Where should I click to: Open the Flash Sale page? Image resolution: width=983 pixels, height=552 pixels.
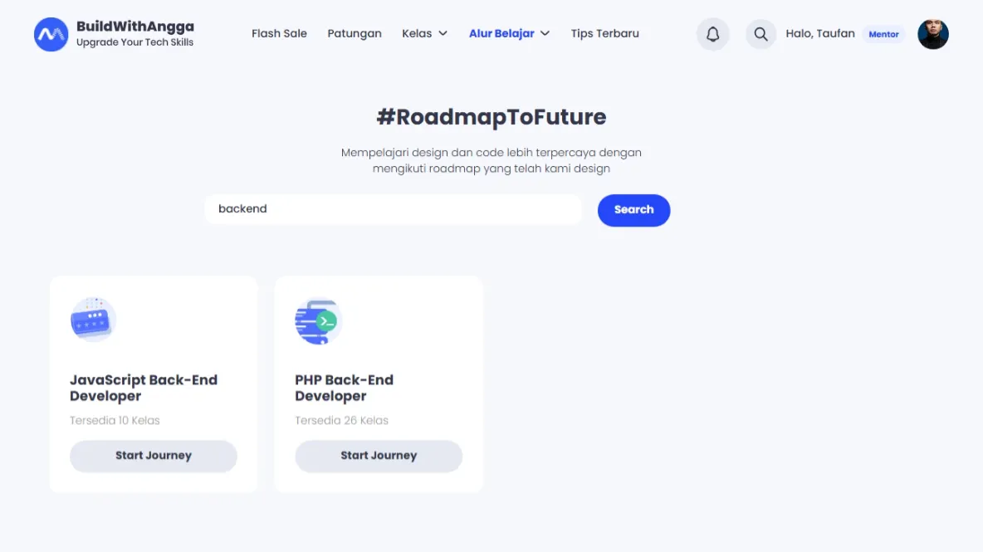click(x=279, y=33)
